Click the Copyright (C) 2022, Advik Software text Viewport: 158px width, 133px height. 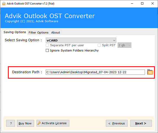32,21
